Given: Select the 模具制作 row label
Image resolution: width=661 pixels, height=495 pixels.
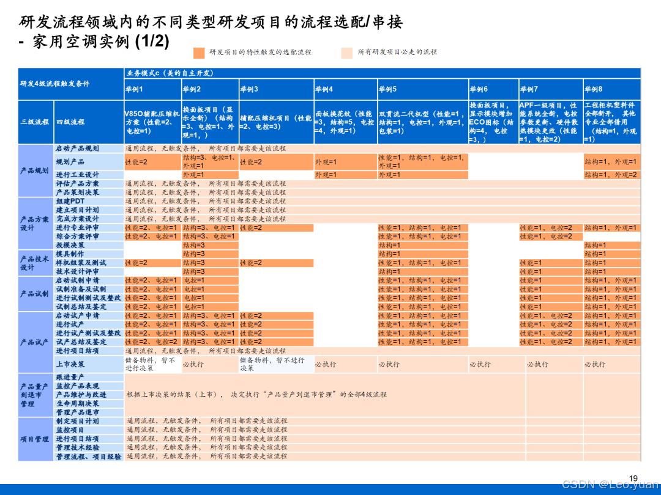Looking at the screenshot, I should coord(89,254).
